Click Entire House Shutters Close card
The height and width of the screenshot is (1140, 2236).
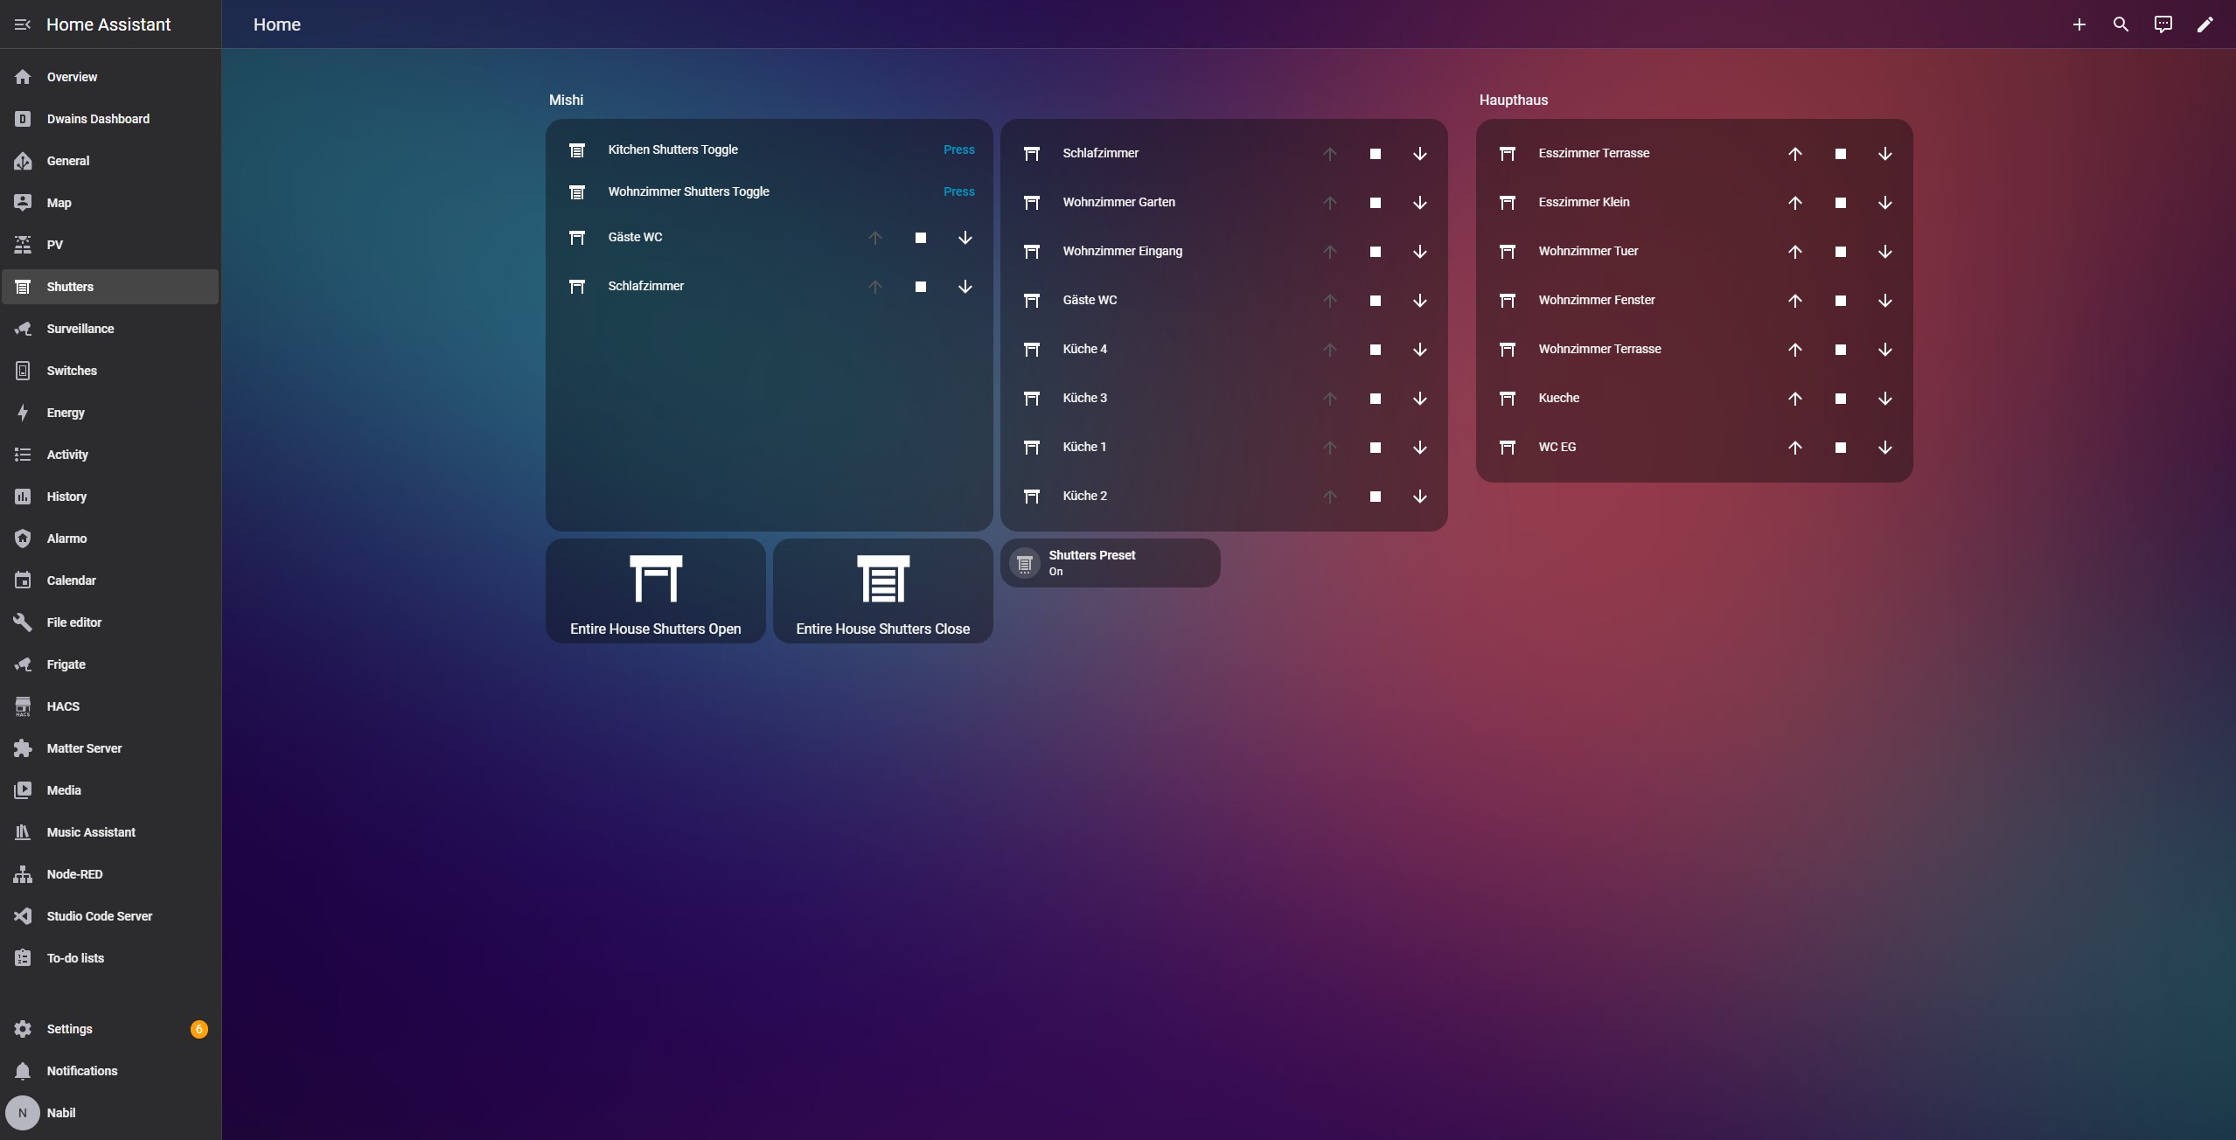882,591
